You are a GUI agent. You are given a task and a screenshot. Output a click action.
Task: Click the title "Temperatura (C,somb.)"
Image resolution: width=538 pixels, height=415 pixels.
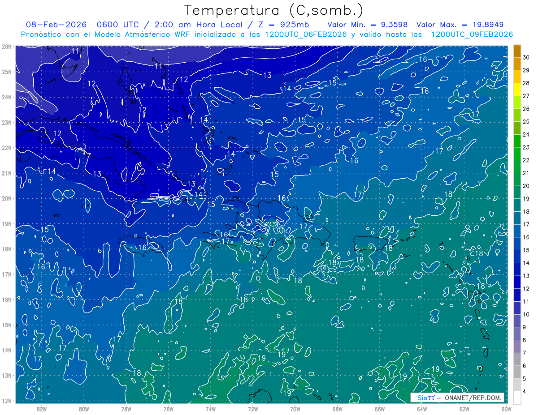[274, 10]
